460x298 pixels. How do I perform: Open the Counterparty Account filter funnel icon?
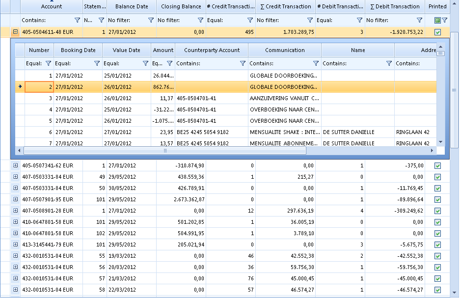(x=243, y=63)
